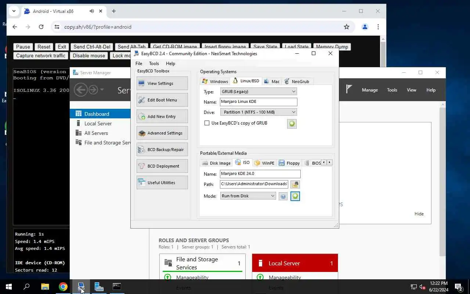Click Pause button in v86 emulator
Viewport: 470px width, 294px height.
pos(23,47)
